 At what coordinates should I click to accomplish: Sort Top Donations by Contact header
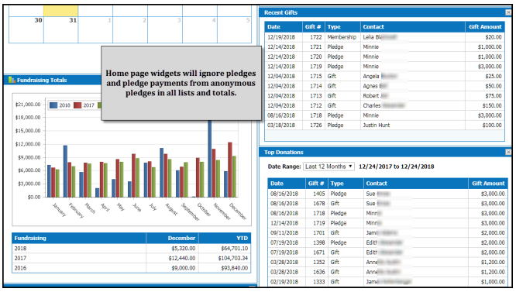416,184
